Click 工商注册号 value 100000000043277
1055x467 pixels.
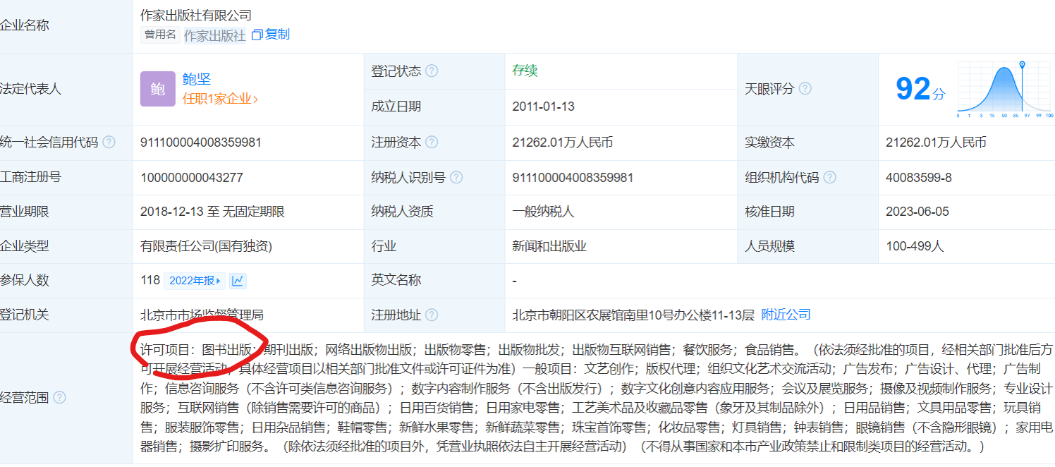click(192, 177)
